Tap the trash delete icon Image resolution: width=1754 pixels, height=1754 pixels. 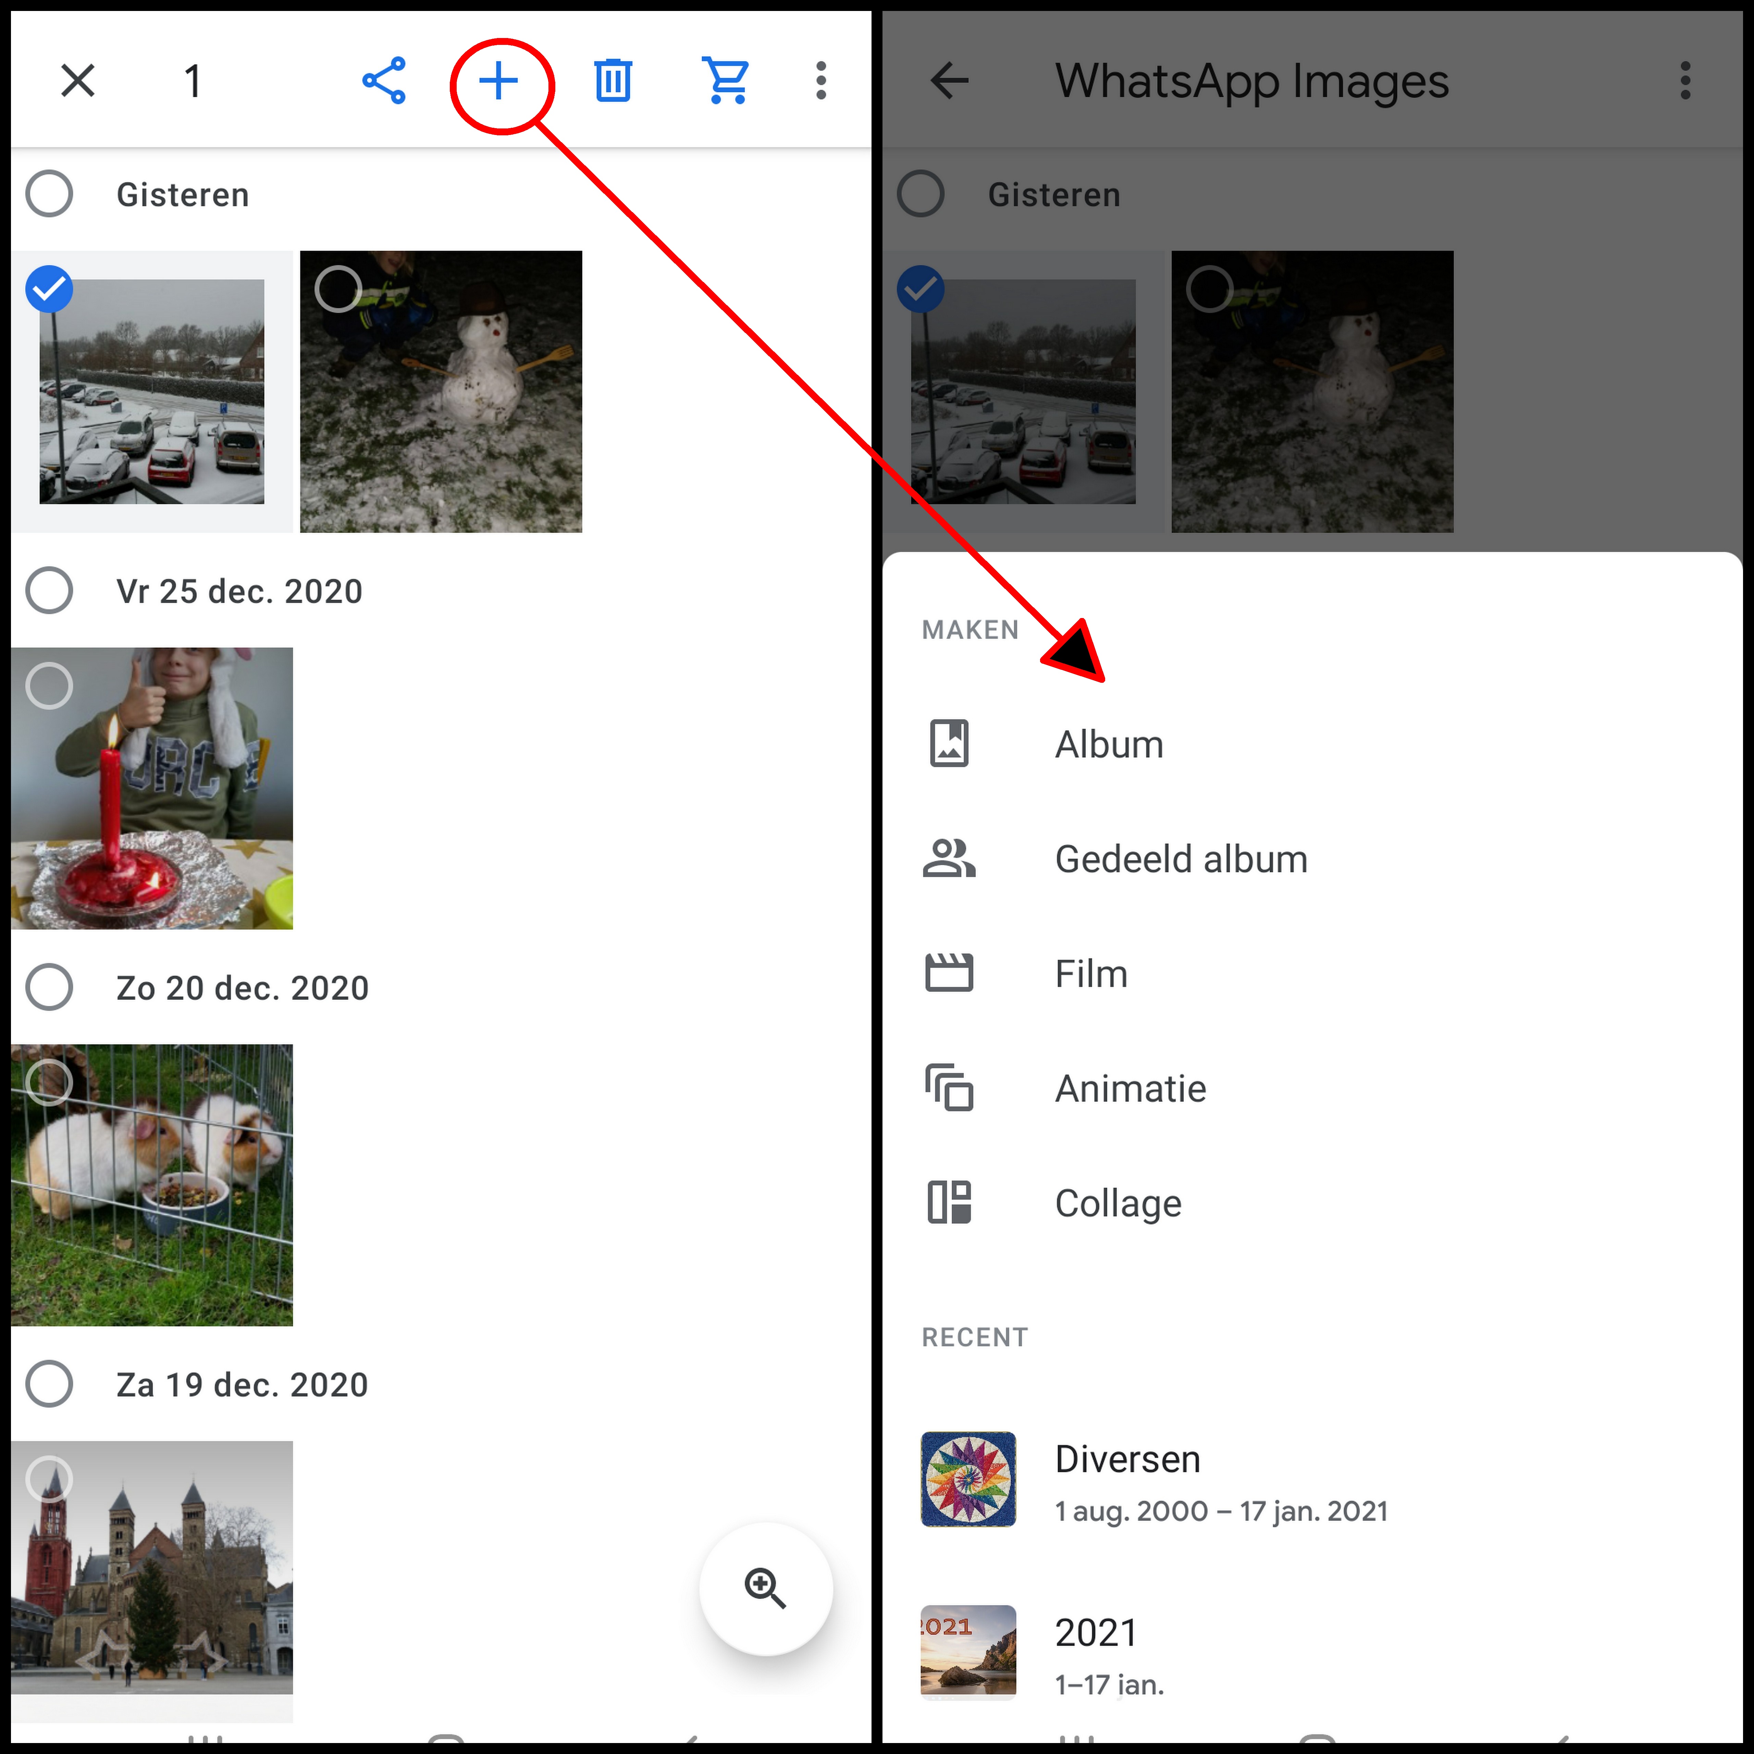pos(613,81)
